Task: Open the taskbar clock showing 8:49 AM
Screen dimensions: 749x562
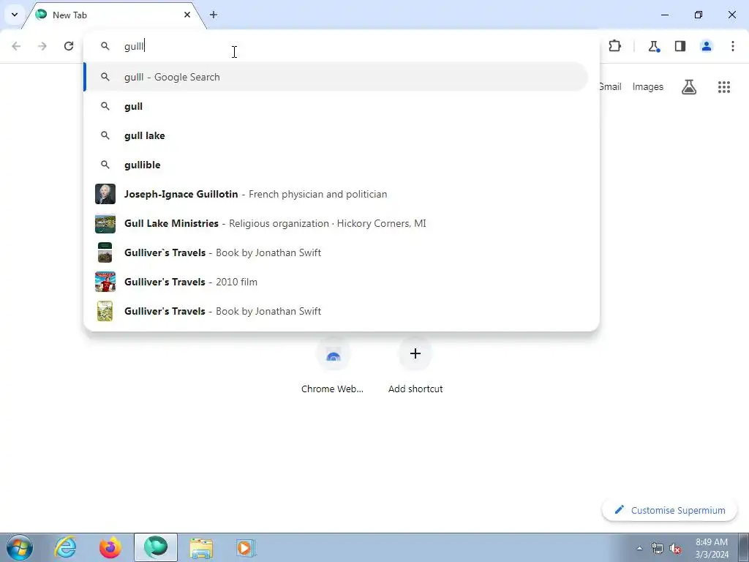Action: 712,548
